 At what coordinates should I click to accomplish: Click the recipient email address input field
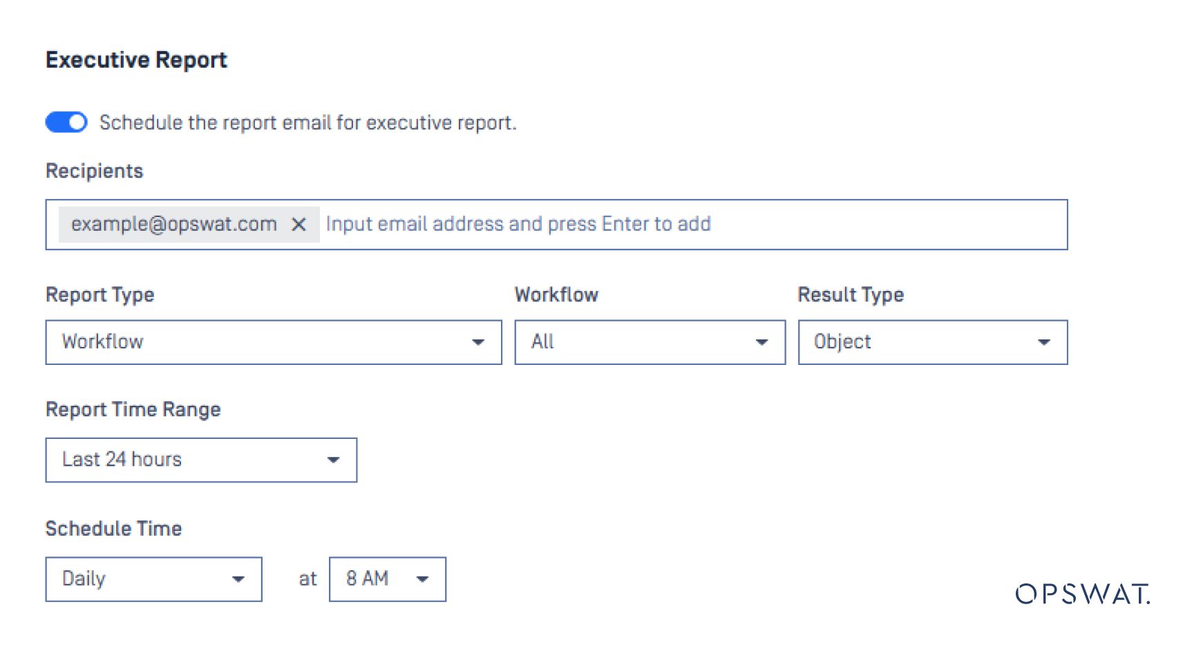(691, 225)
